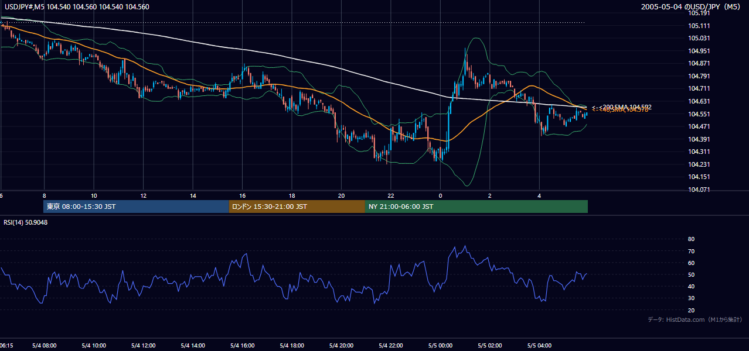Click the 5/5 00:00 time axis label
Screen dimensions: 749x351
tap(440, 346)
